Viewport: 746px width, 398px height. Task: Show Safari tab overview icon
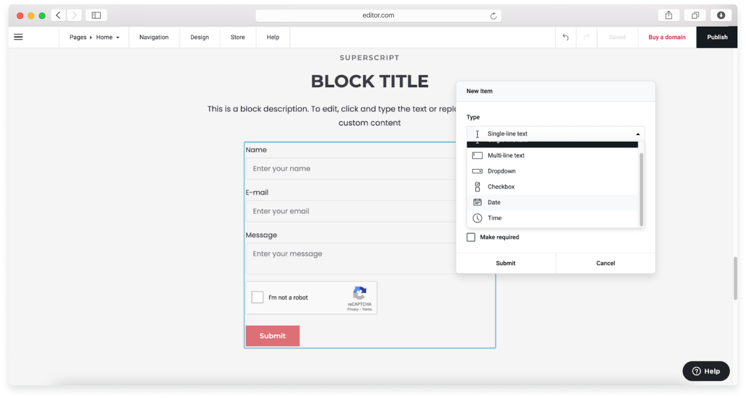pos(695,15)
